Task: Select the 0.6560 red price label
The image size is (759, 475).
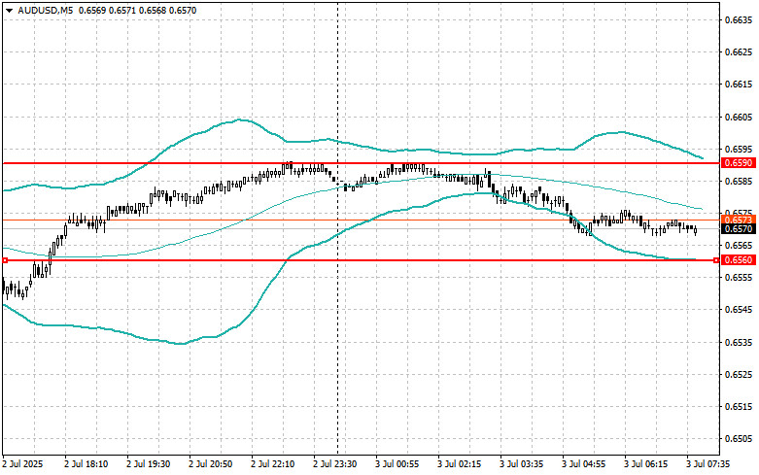Action: click(738, 260)
